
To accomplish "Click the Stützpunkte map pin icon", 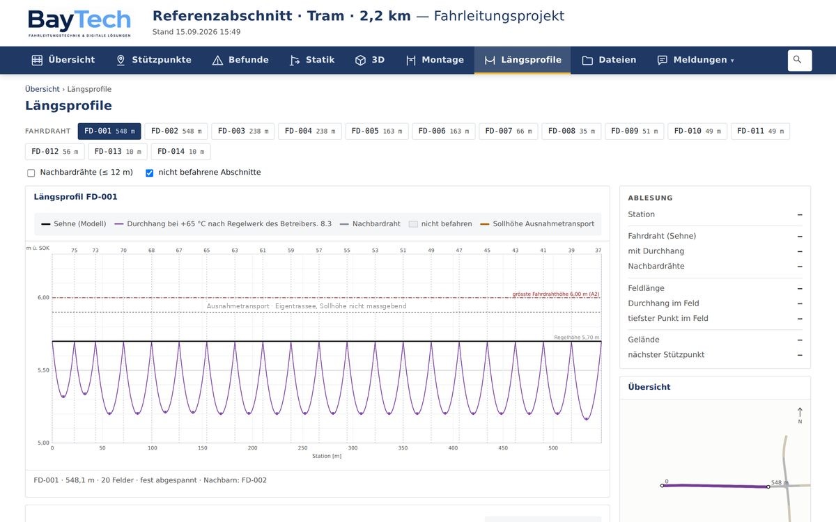I will click(121, 60).
